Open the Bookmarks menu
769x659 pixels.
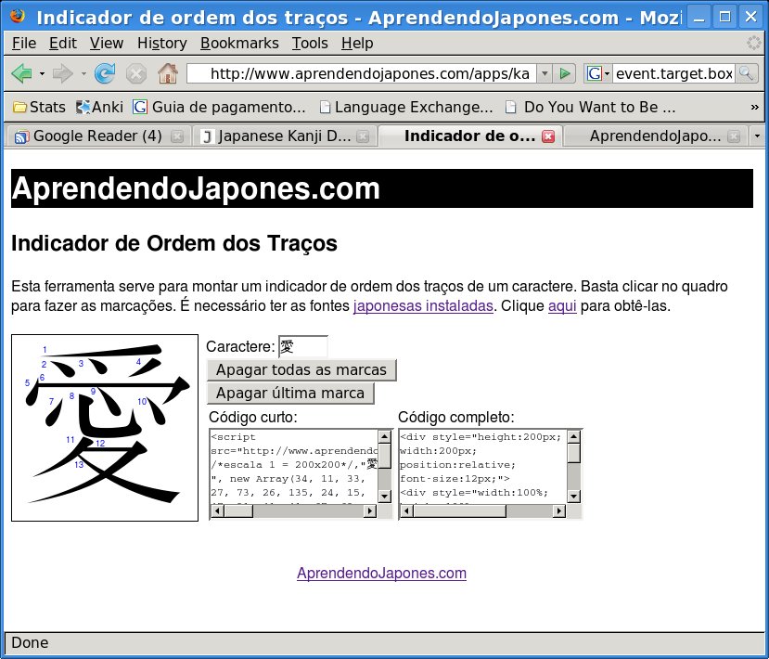point(239,43)
